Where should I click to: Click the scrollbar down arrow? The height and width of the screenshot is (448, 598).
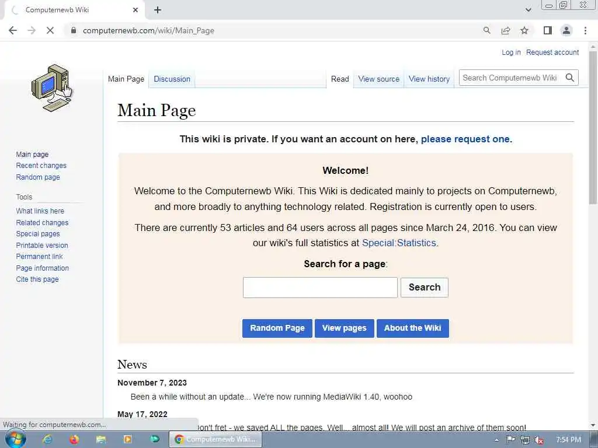pos(593,425)
